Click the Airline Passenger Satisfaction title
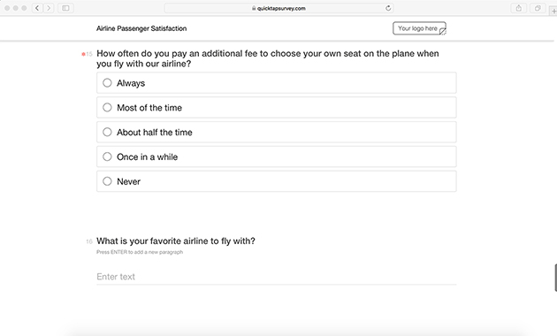Viewport: 557px width, 336px height. (x=141, y=28)
